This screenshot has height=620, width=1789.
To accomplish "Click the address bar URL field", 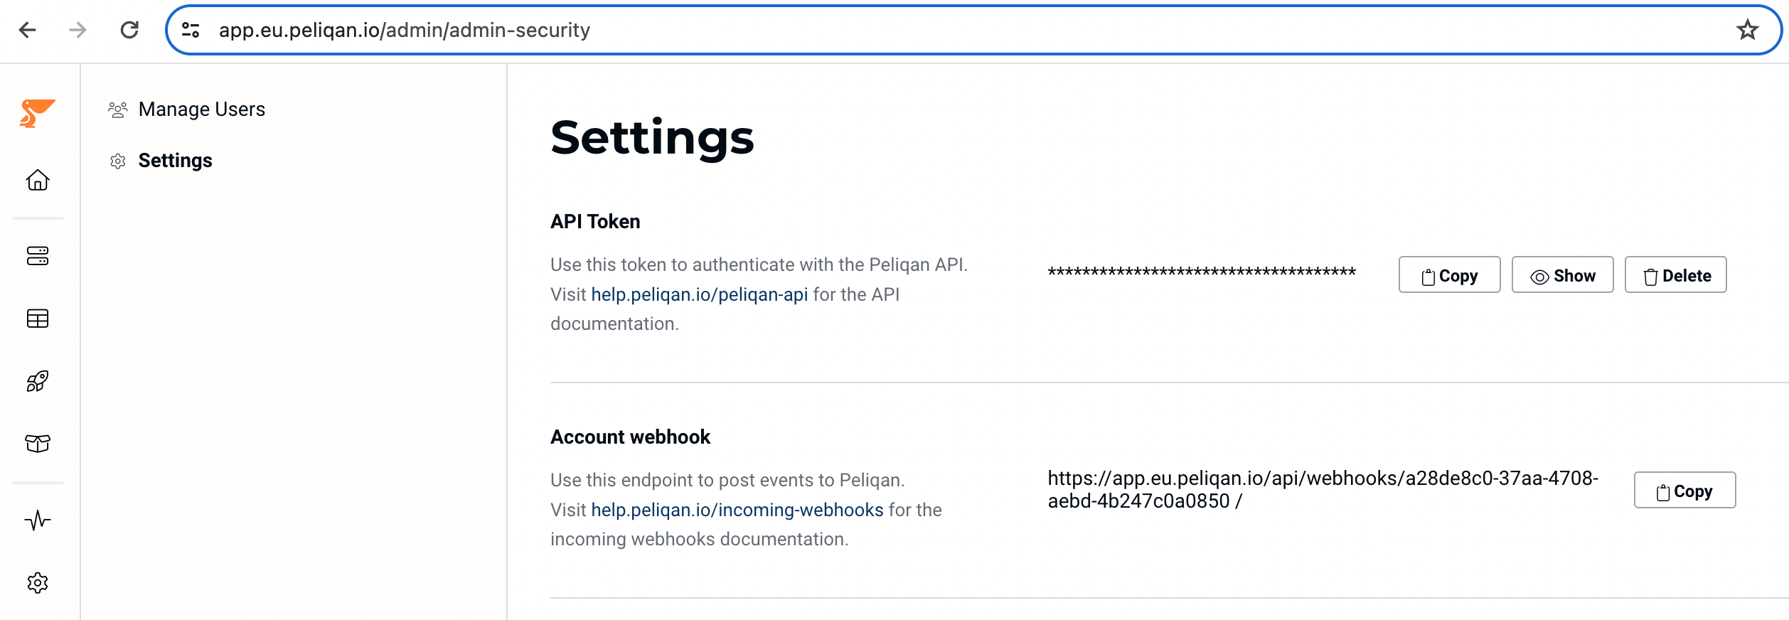I will pyautogui.click(x=973, y=30).
